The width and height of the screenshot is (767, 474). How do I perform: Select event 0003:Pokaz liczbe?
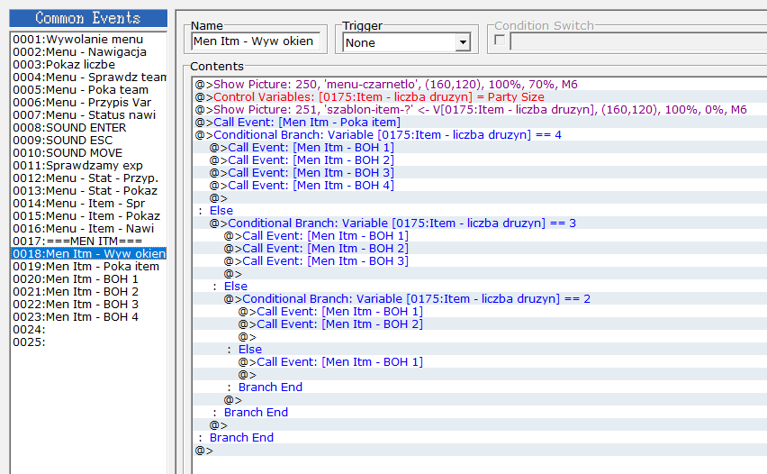(x=88, y=65)
